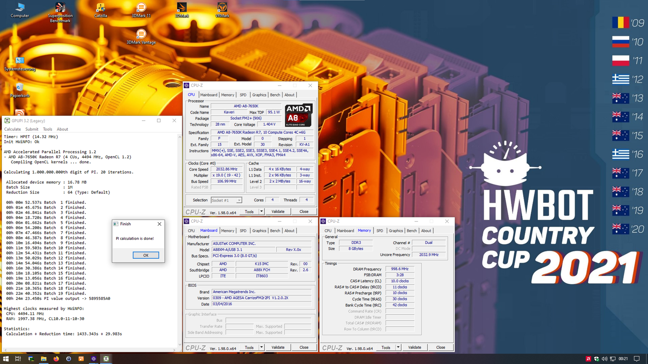This screenshot has width=648, height=364.
Task: Click the CPU-Z taskbar icon
Action: click(93, 359)
